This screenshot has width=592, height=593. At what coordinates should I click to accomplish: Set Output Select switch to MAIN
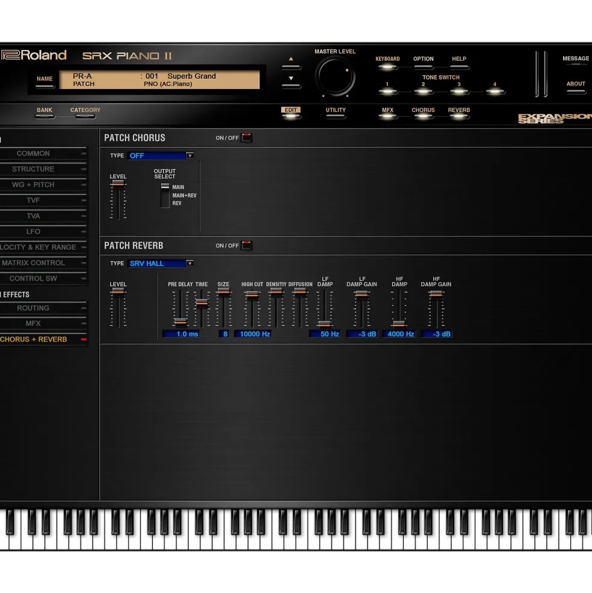tap(178, 187)
